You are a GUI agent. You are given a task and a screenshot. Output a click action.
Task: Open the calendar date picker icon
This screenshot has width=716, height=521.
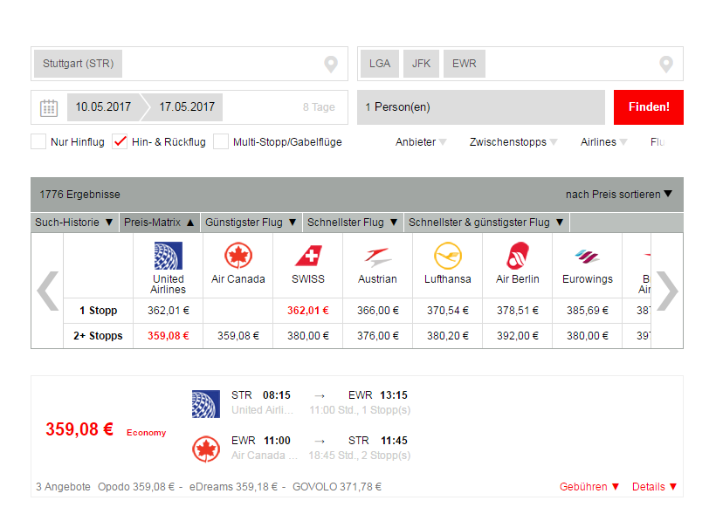tap(49, 108)
